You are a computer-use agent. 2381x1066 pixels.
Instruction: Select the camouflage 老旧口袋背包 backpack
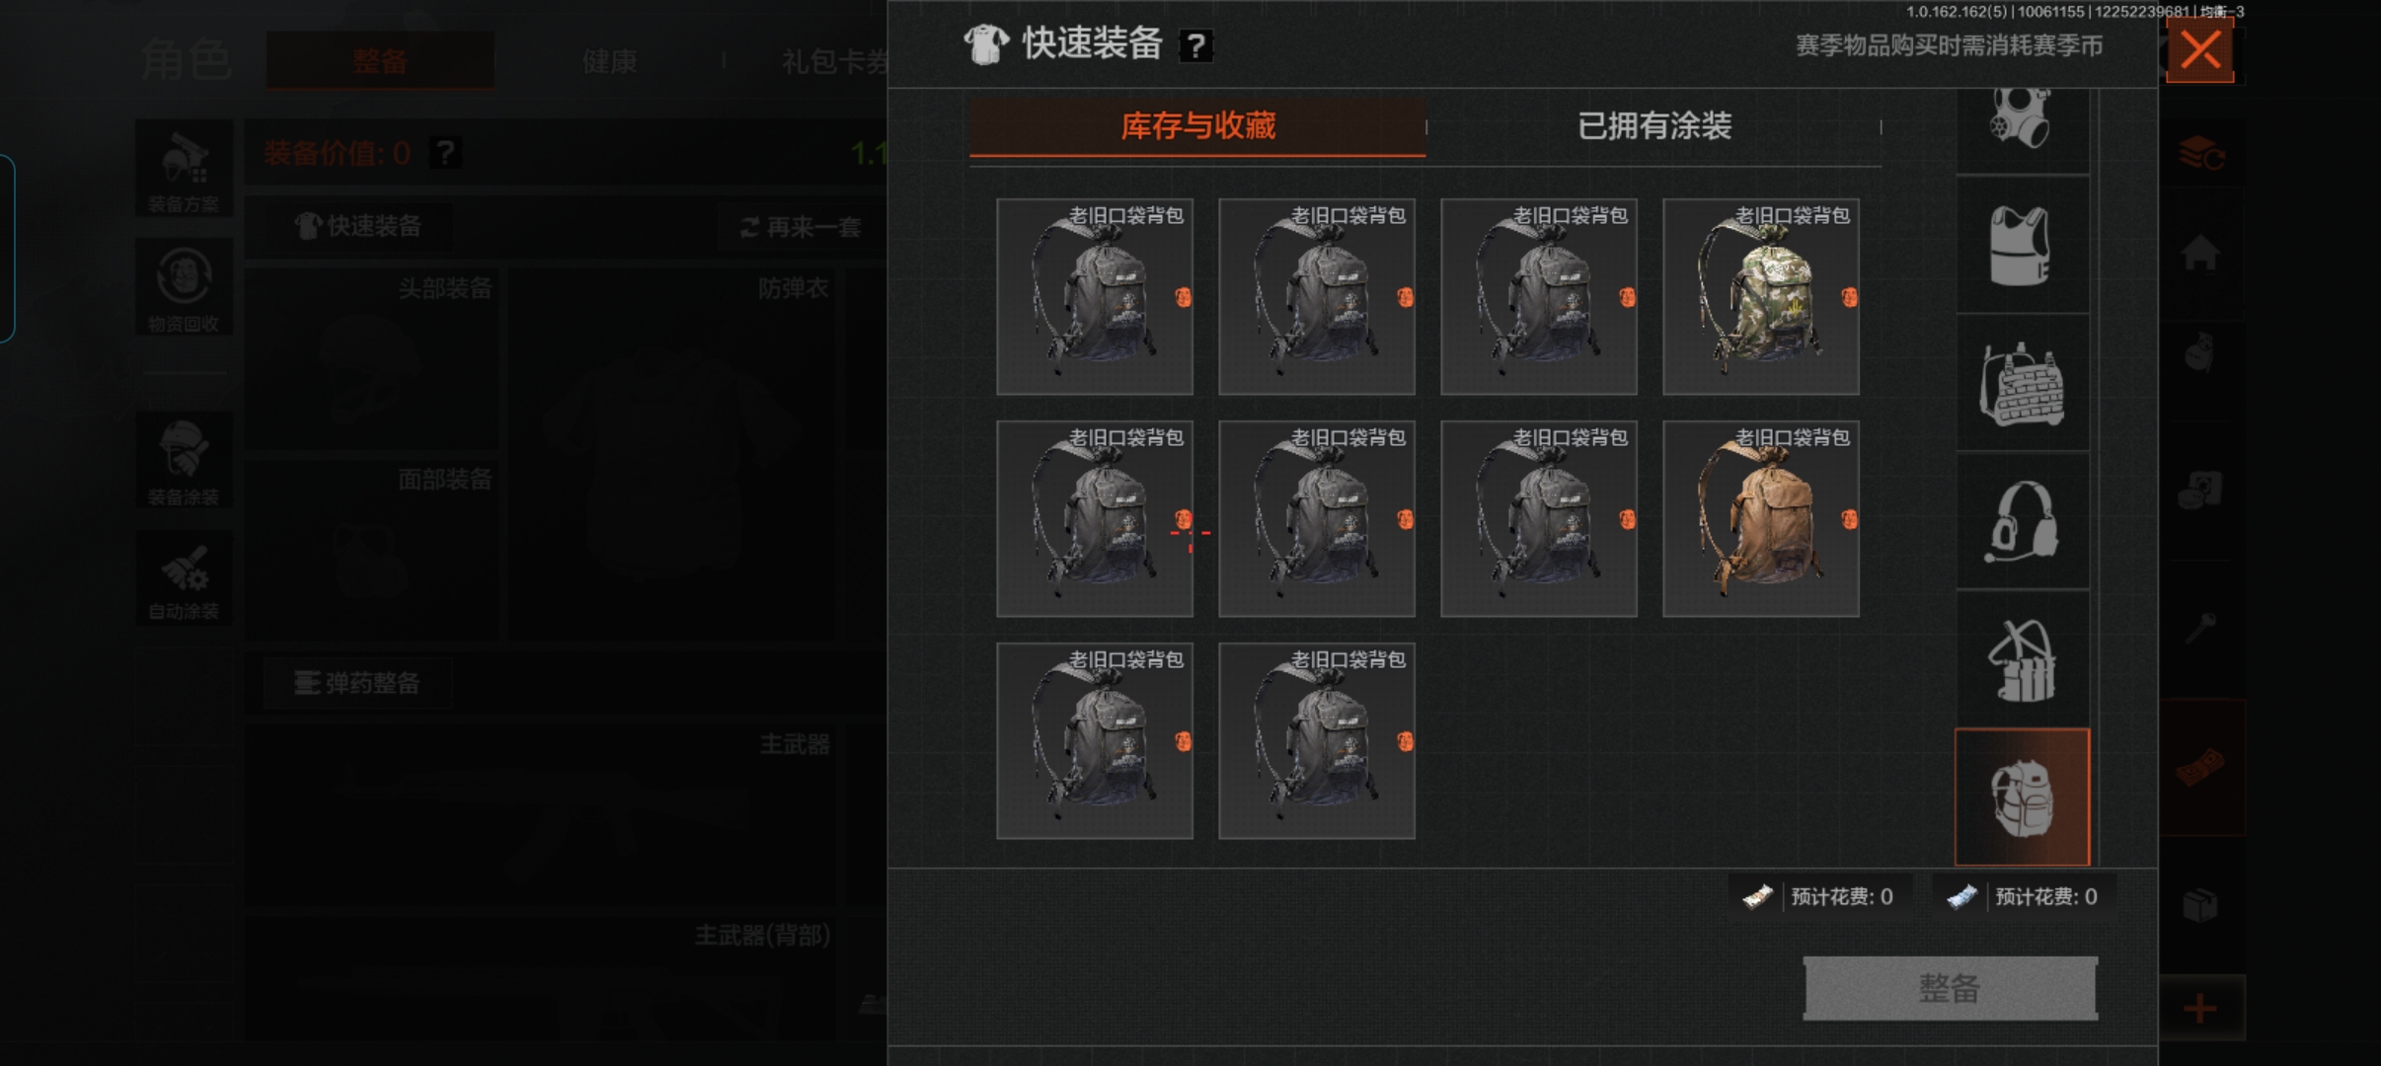pos(1761,297)
